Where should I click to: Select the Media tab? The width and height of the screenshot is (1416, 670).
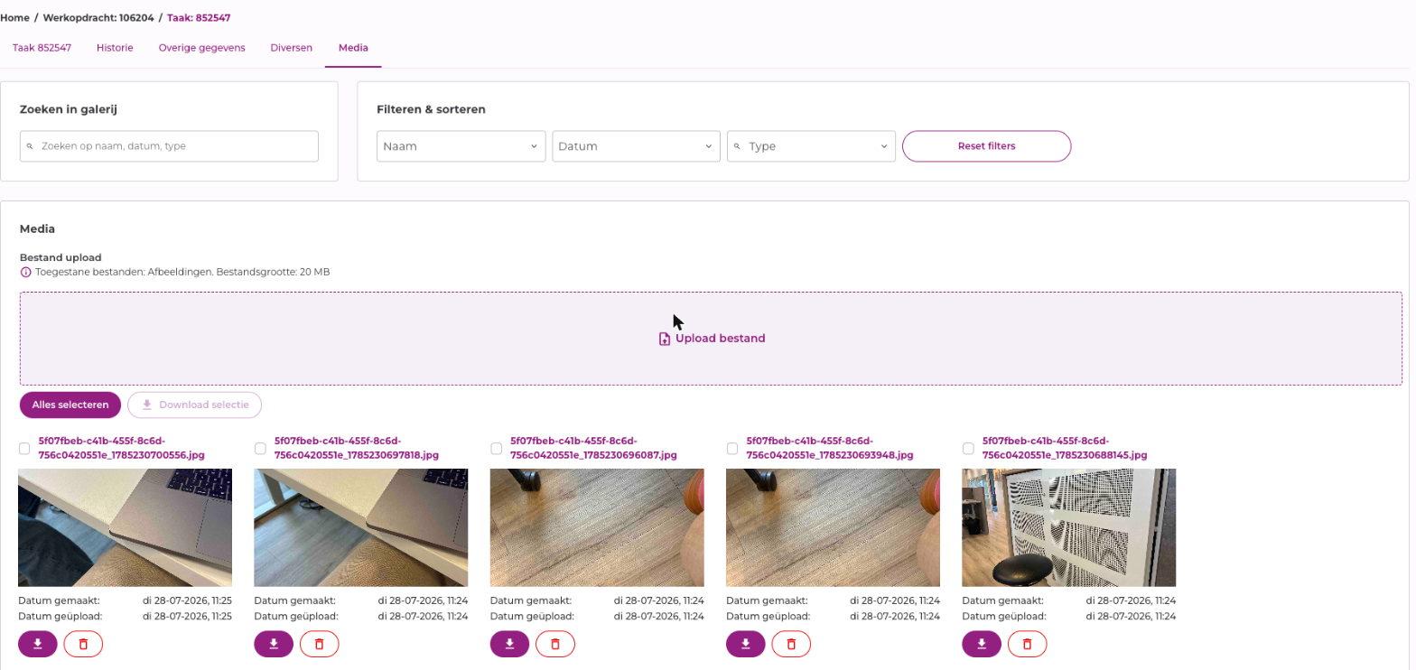pyautogui.click(x=353, y=48)
